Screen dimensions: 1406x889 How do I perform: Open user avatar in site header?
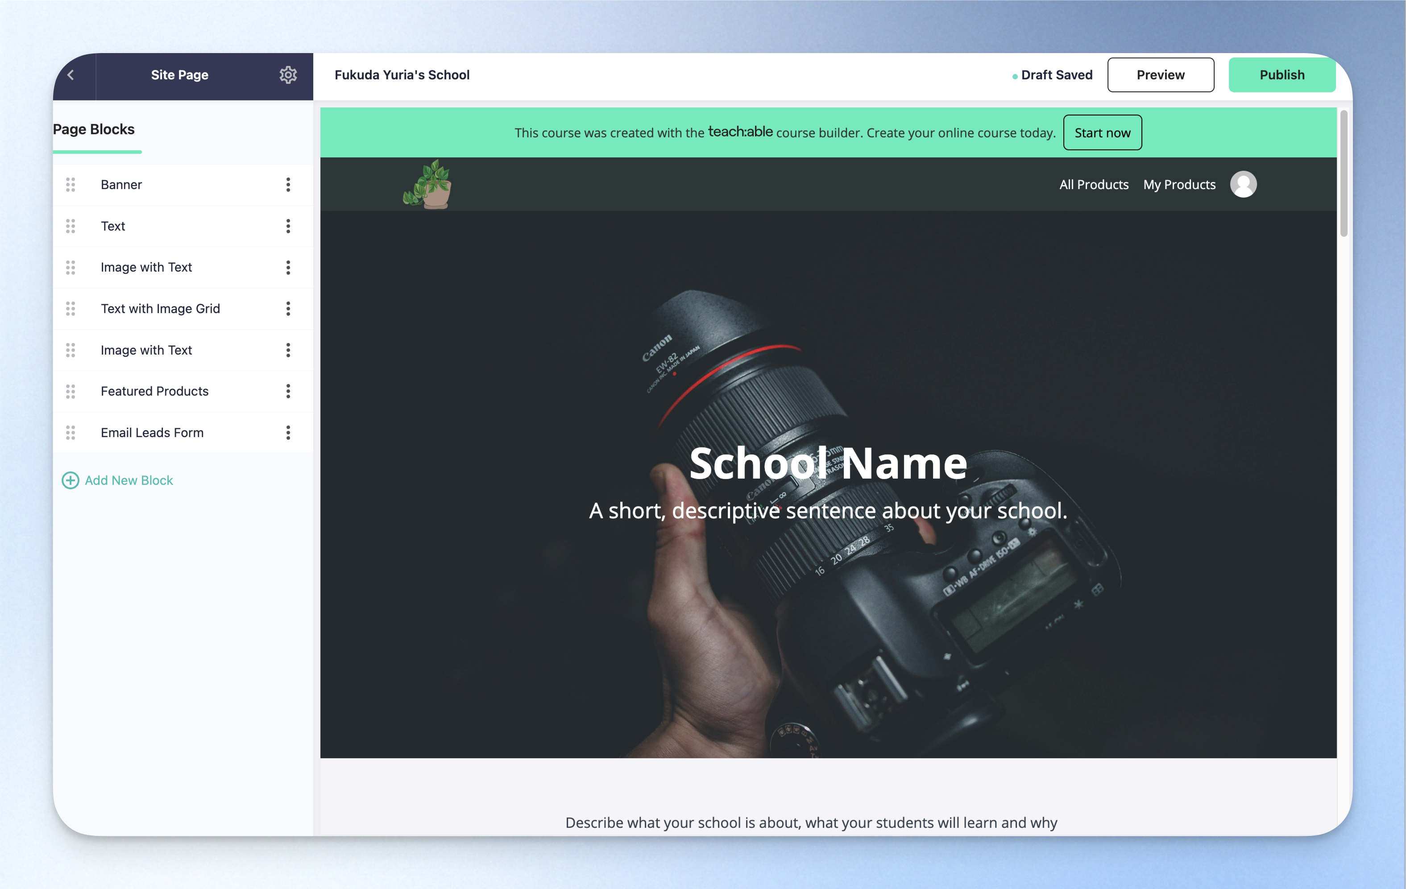pyautogui.click(x=1243, y=185)
